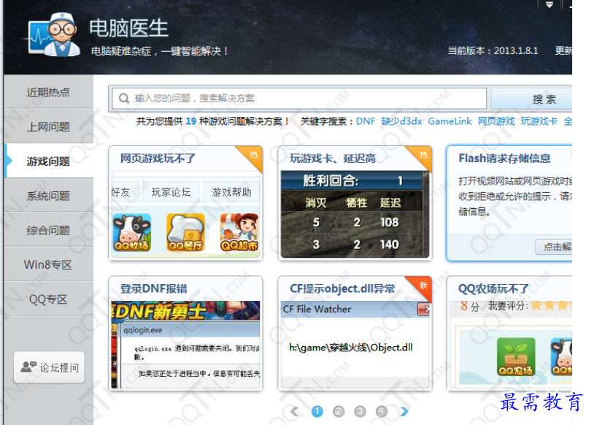Screen dimensions: 589x425
Task: Click the doctor mascot logo icon
Action: click(x=53, y=34)
